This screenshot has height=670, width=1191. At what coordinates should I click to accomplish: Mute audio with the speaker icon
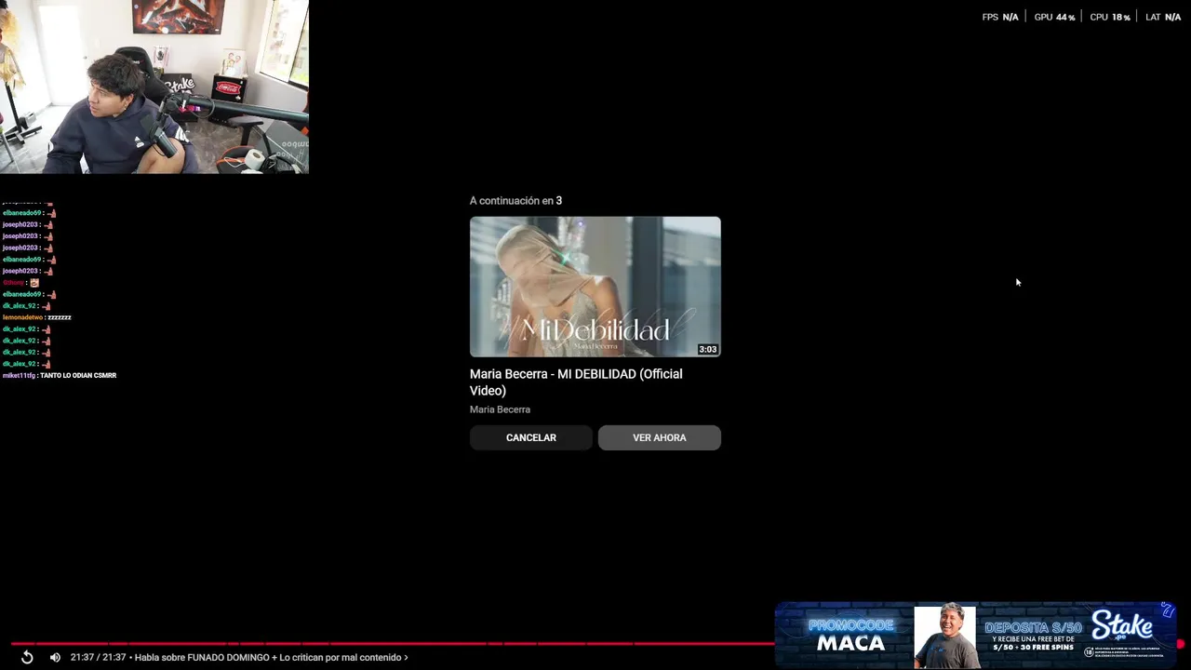(55, 657)
